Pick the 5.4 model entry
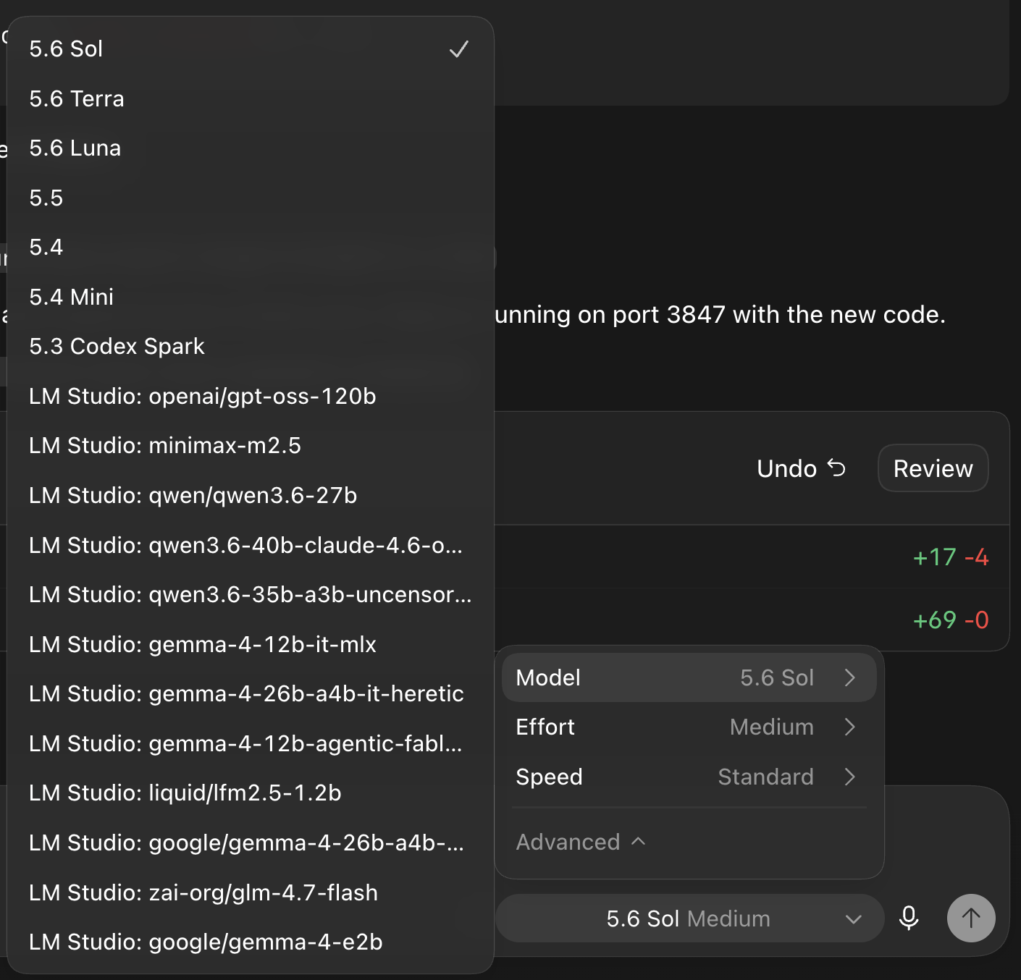 (x=250, y=248)
